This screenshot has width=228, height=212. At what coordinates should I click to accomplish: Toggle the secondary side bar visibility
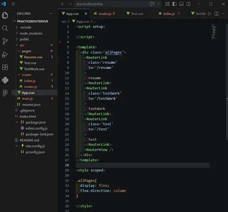click(189, 4)
